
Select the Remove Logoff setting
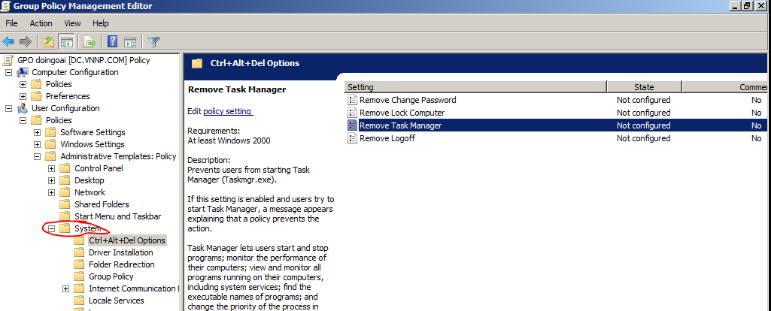pos(387,138)
